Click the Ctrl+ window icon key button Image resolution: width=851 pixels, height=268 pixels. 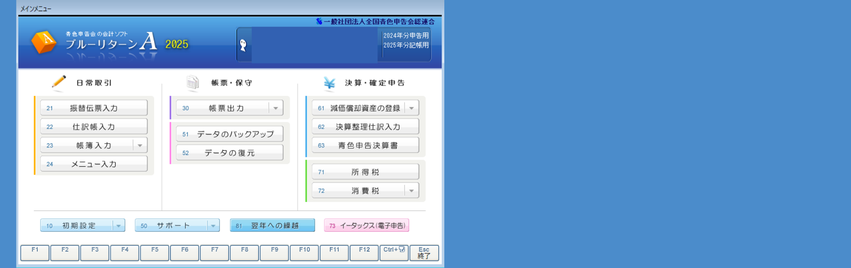tap(394, 252)
